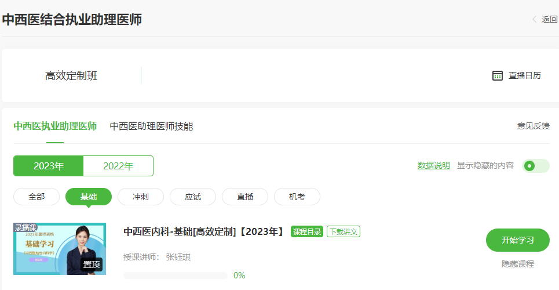Image resolution: width=559 pixels, height=290 pixels.
Task: Click the 置顶 badge on course thumbnail
Action: [x=92, y=264]
